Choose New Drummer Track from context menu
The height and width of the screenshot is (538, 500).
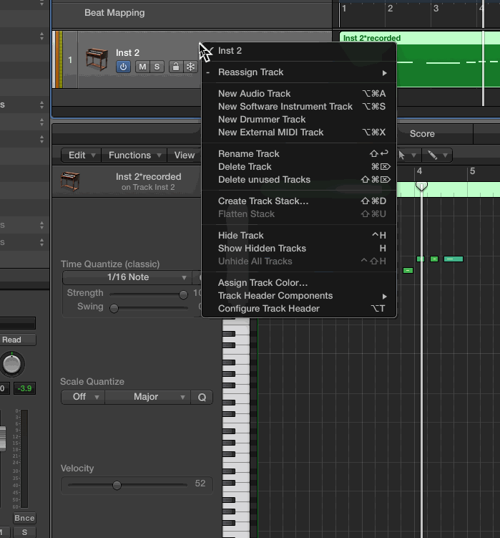coord(262,119)
